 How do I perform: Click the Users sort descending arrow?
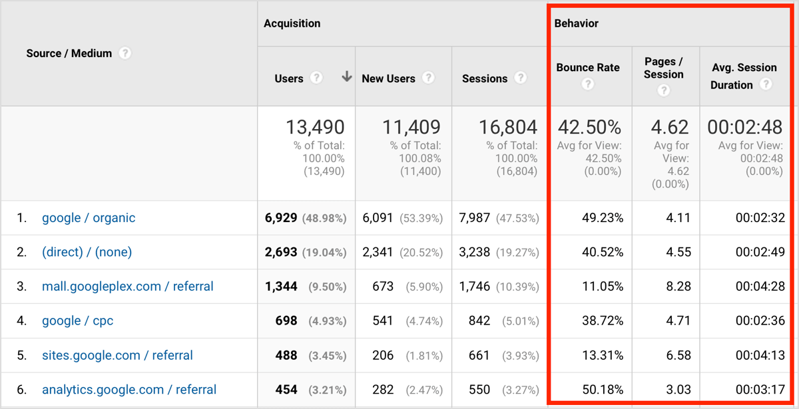346,77
